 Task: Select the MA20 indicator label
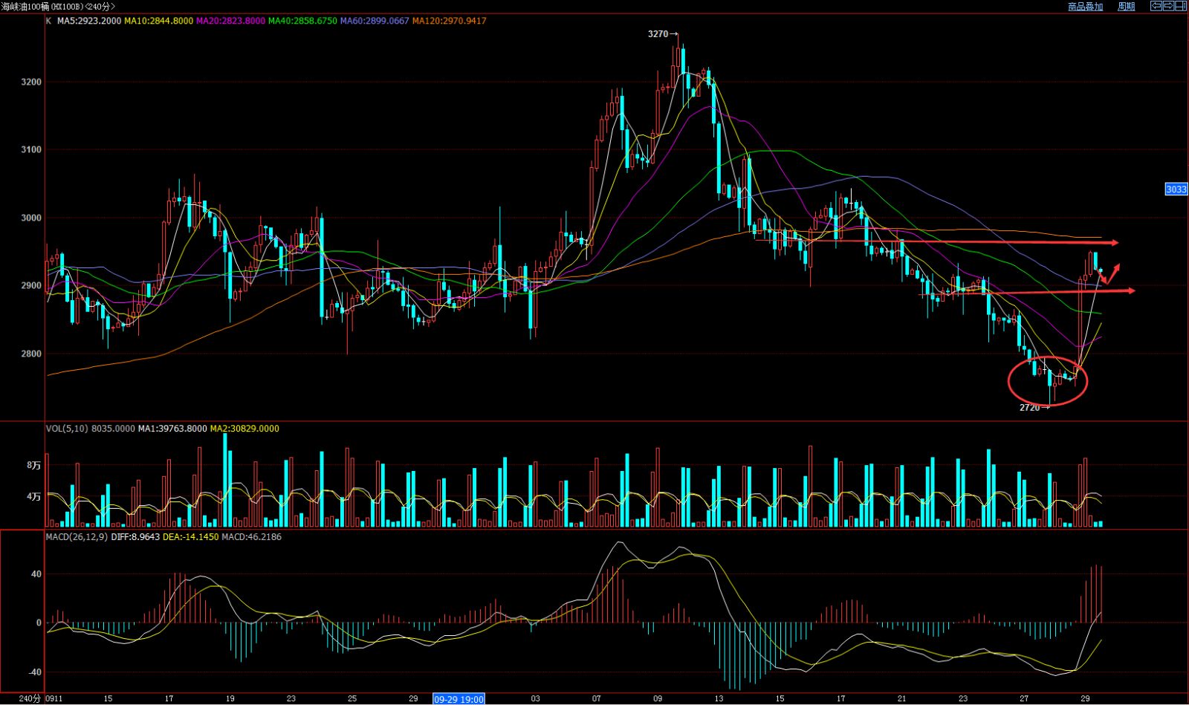coord(230,21)
